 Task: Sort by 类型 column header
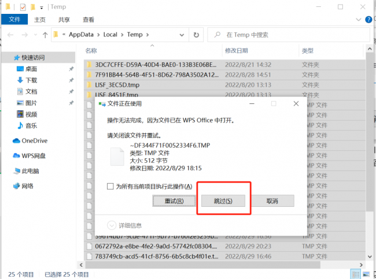(308, 50)
